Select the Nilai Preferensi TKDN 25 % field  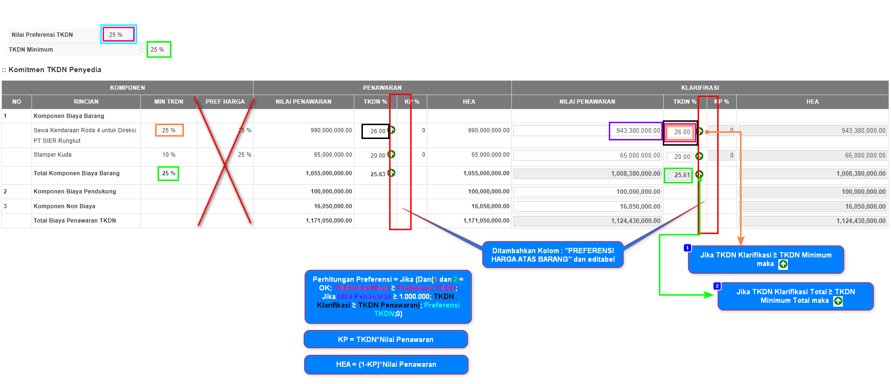click(x=118, y=34)
